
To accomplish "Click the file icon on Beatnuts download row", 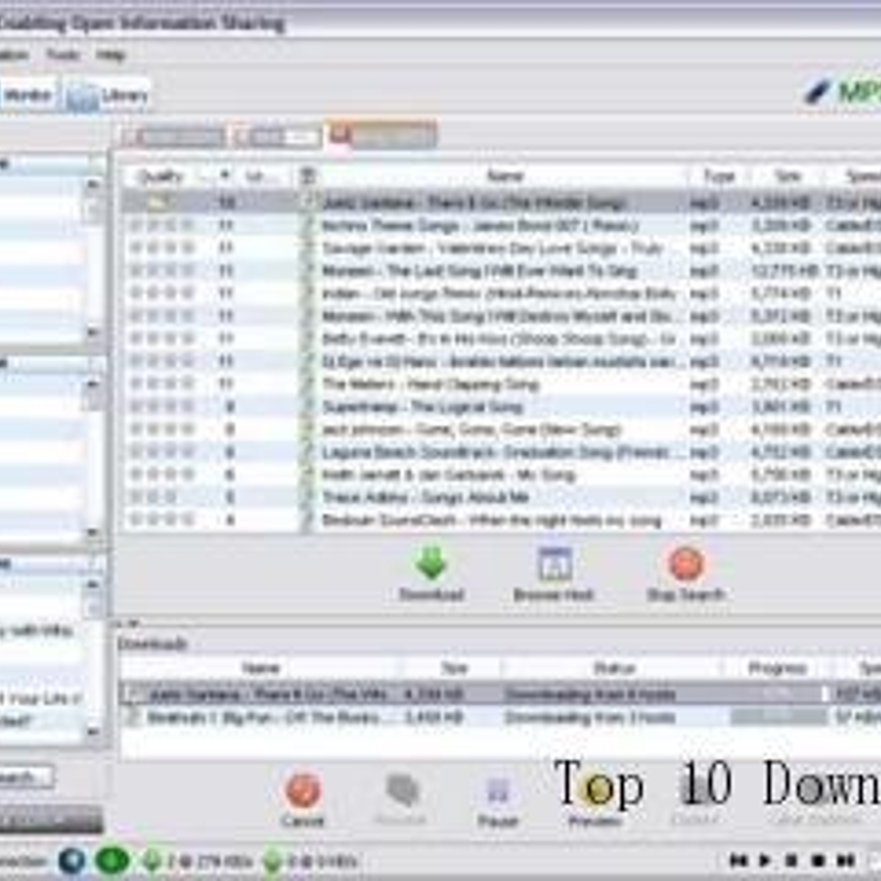I will (132, 717).
